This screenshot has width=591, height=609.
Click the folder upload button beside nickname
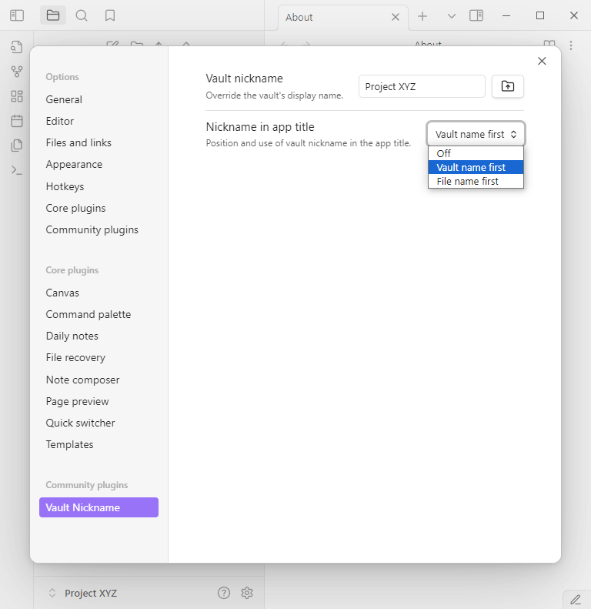click(508, 86)
